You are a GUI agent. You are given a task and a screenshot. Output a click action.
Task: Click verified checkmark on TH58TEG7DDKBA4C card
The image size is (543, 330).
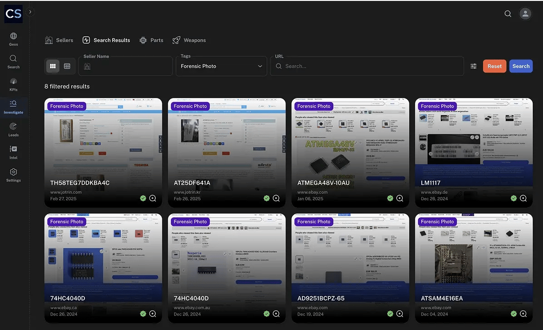click(x=143, y=198)
